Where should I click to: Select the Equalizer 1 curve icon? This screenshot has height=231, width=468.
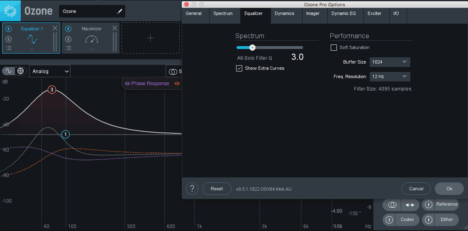(x=32, y=39)
